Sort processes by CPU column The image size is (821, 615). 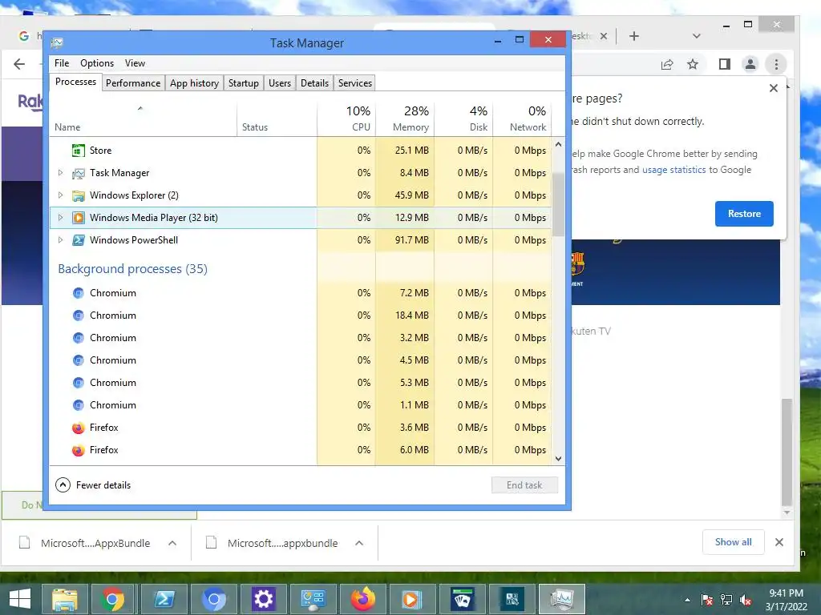pos(346,119)
